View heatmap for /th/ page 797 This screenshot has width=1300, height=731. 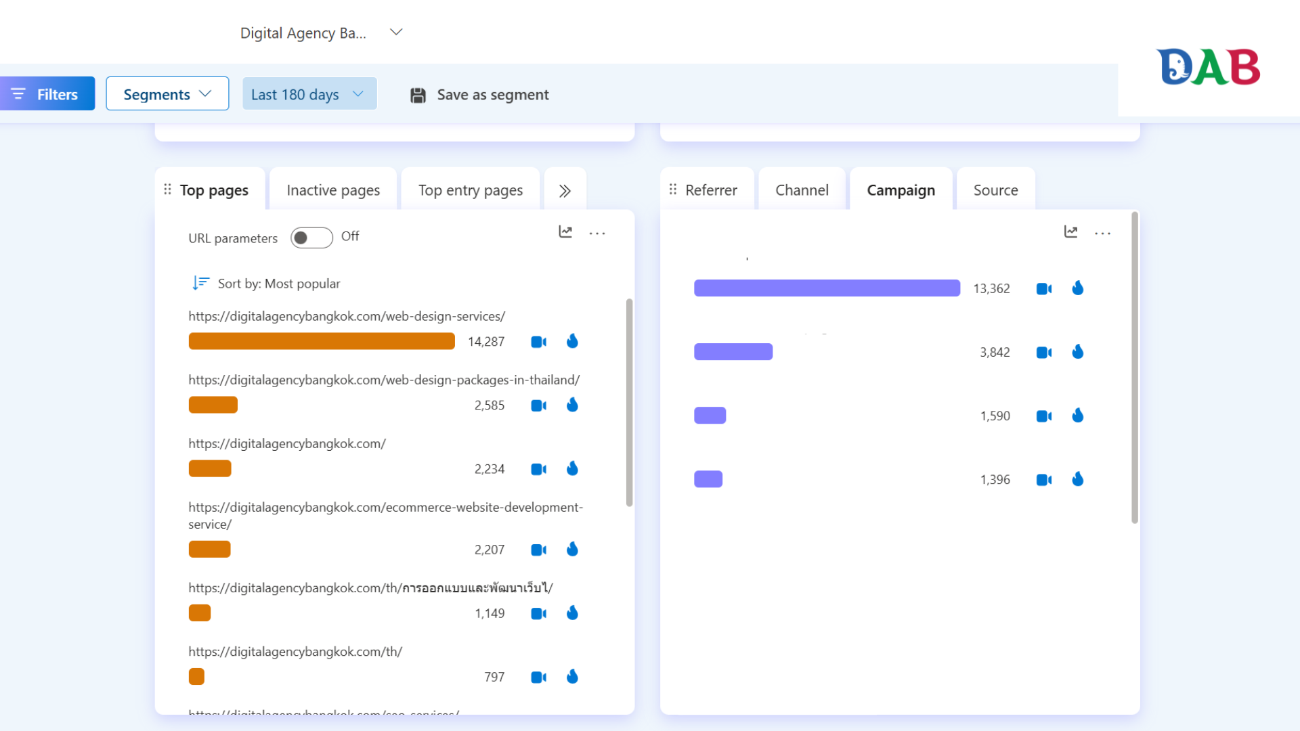coord(573,676)
